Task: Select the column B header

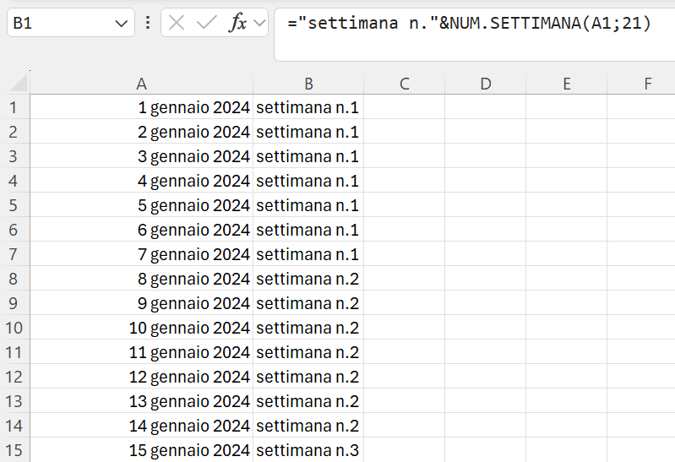Action: (x=308, y=84)
